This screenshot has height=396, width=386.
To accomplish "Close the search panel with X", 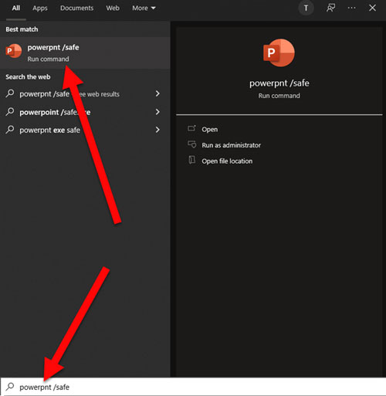I will [x=372, y=8].
